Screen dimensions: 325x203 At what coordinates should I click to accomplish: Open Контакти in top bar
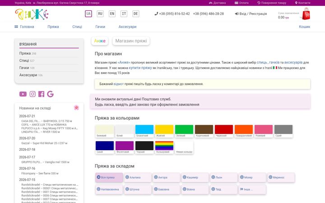pos(302,3)
